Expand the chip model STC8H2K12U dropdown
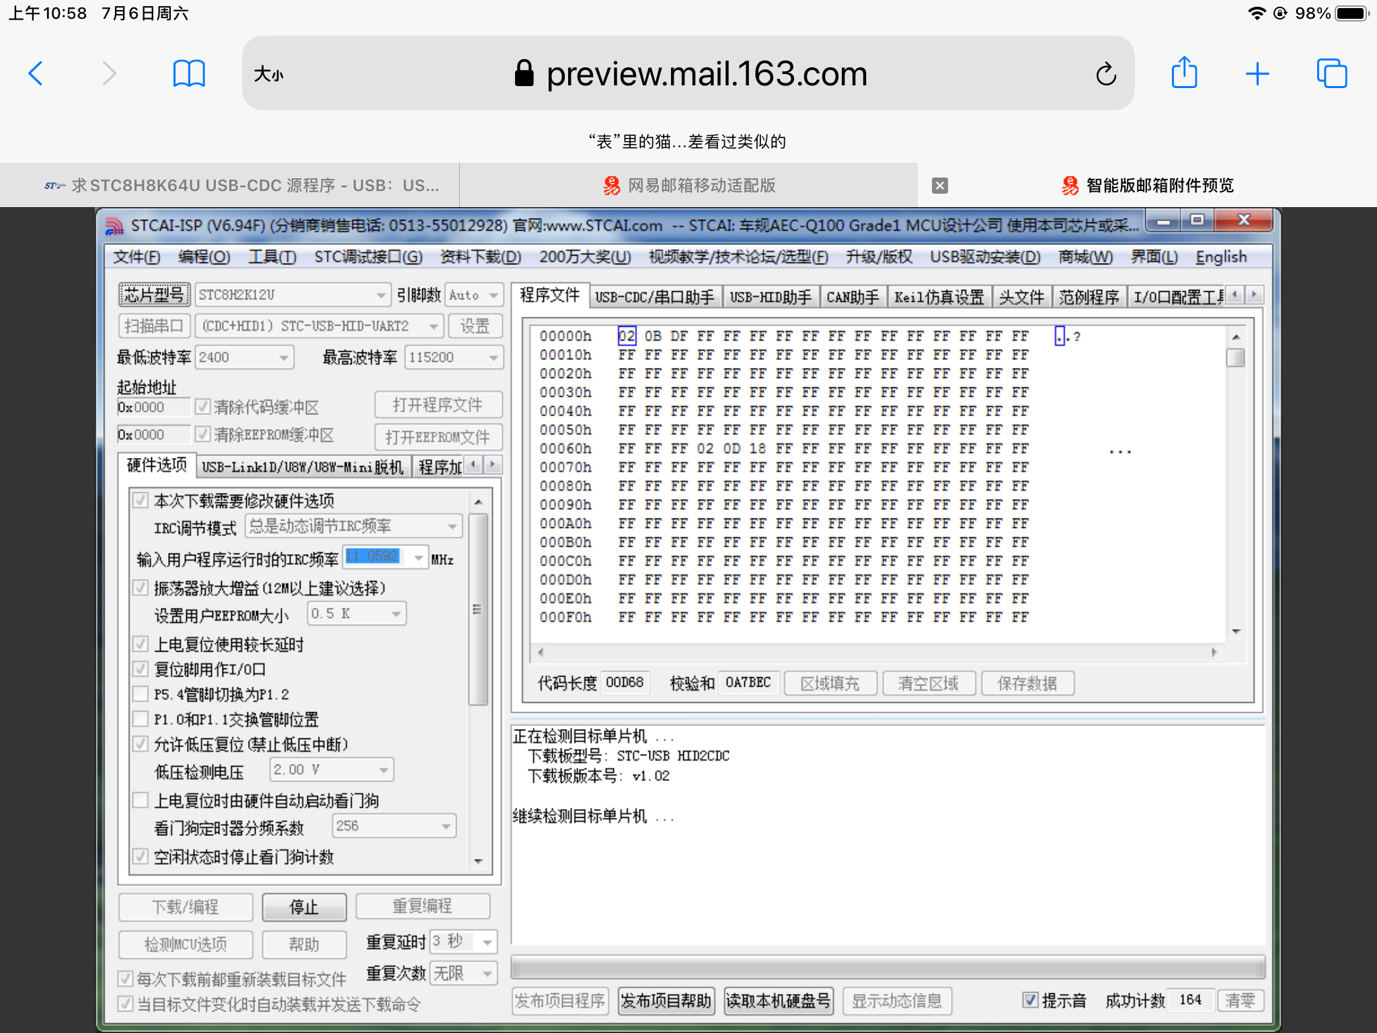This screenshot has width=1377, height=1033. pyautogui.click(x=381, y=295)
